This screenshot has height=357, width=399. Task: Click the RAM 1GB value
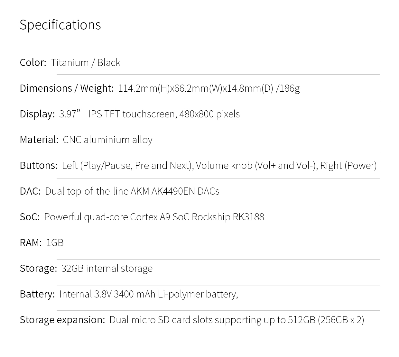[x=55, y=243]
